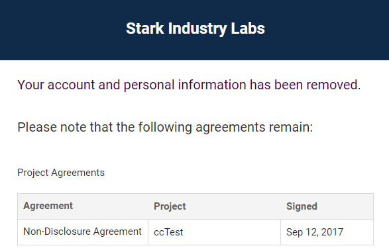Viewport: 389px width, 252px height.
Task: Click the word 'remain:' ending the note sentence
Action: pyautogui.click(x=291, y=128)
